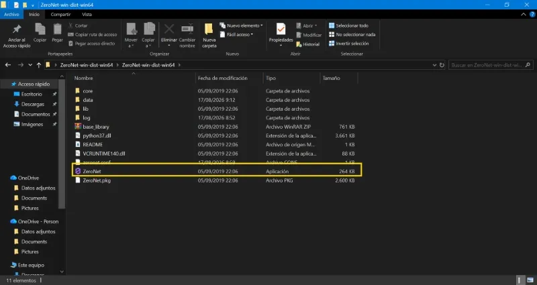Collapse the ribbon with the chevron
537x285 pixels.
(x=524, y=14)
